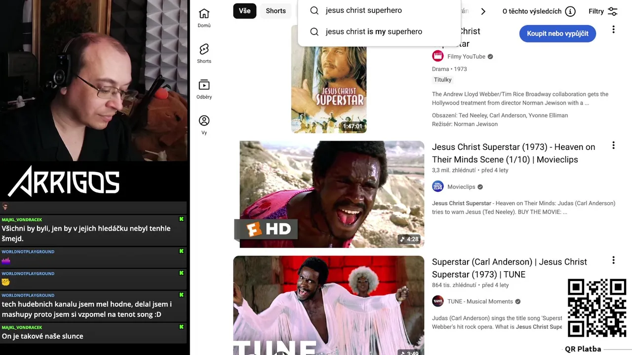Click the Koupit nebo vypůjčit button
Viewport: 632px width, 355px height.
click(557, 34)
